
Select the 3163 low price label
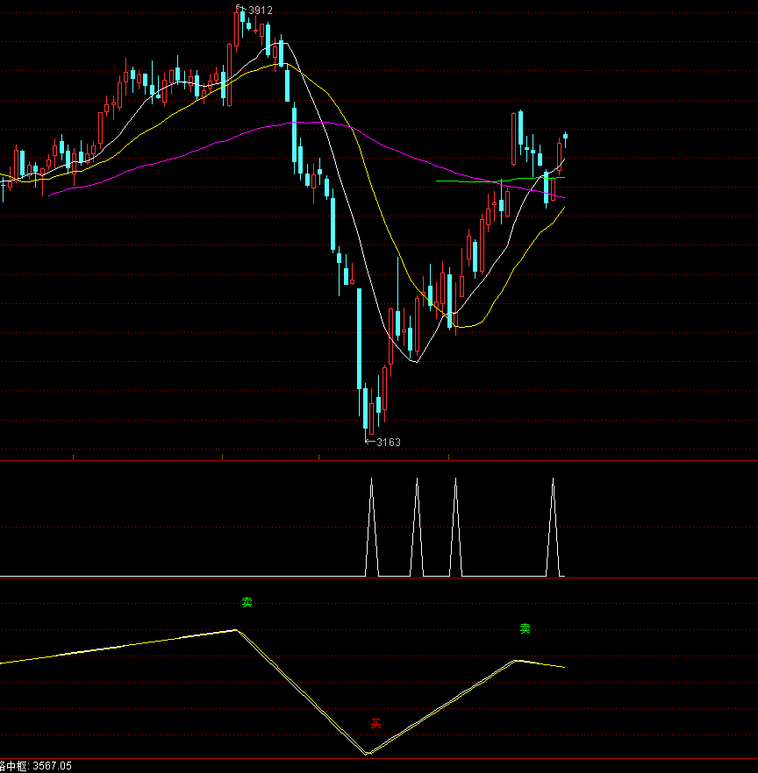coord(388,442)
